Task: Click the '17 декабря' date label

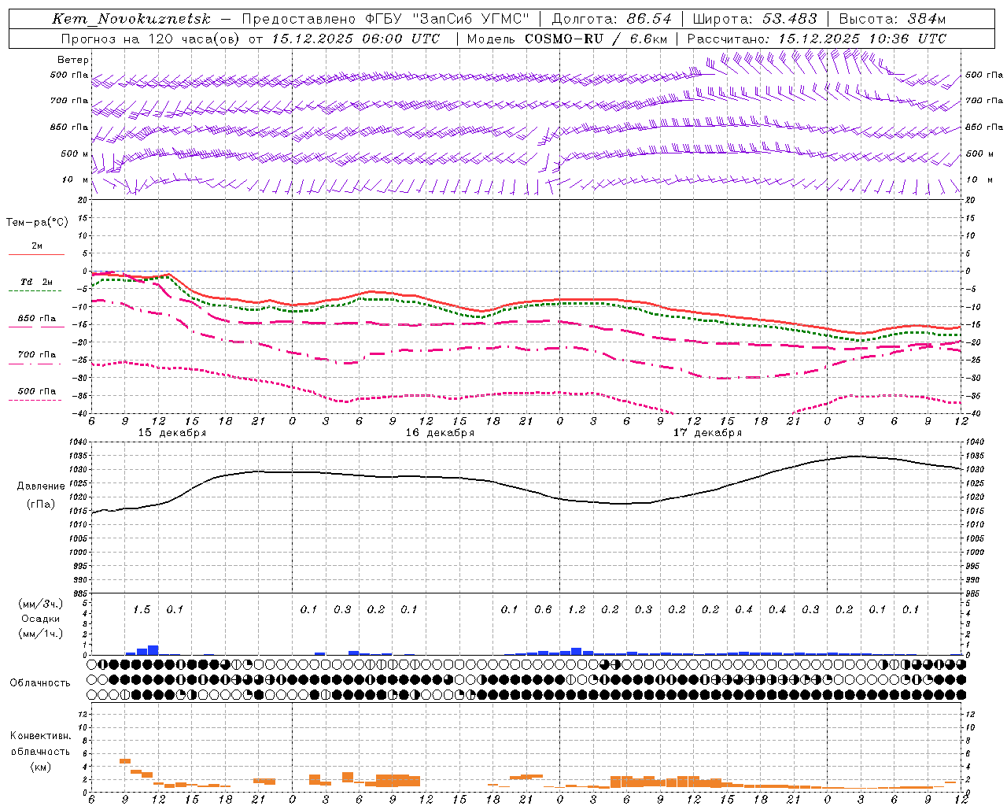Action: 707,433
